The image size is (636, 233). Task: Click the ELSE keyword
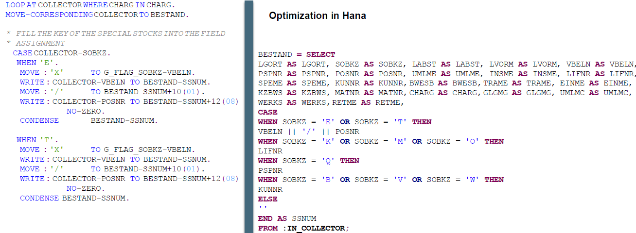tap(267, 199)
